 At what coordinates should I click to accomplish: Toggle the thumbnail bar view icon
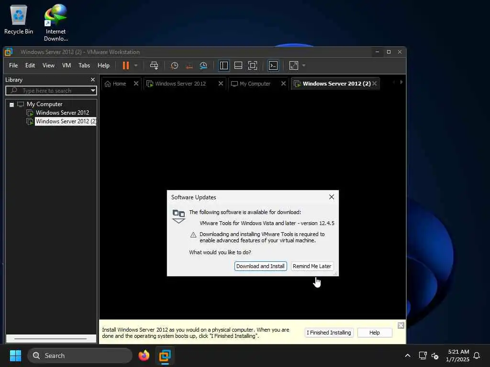[238, 65]
